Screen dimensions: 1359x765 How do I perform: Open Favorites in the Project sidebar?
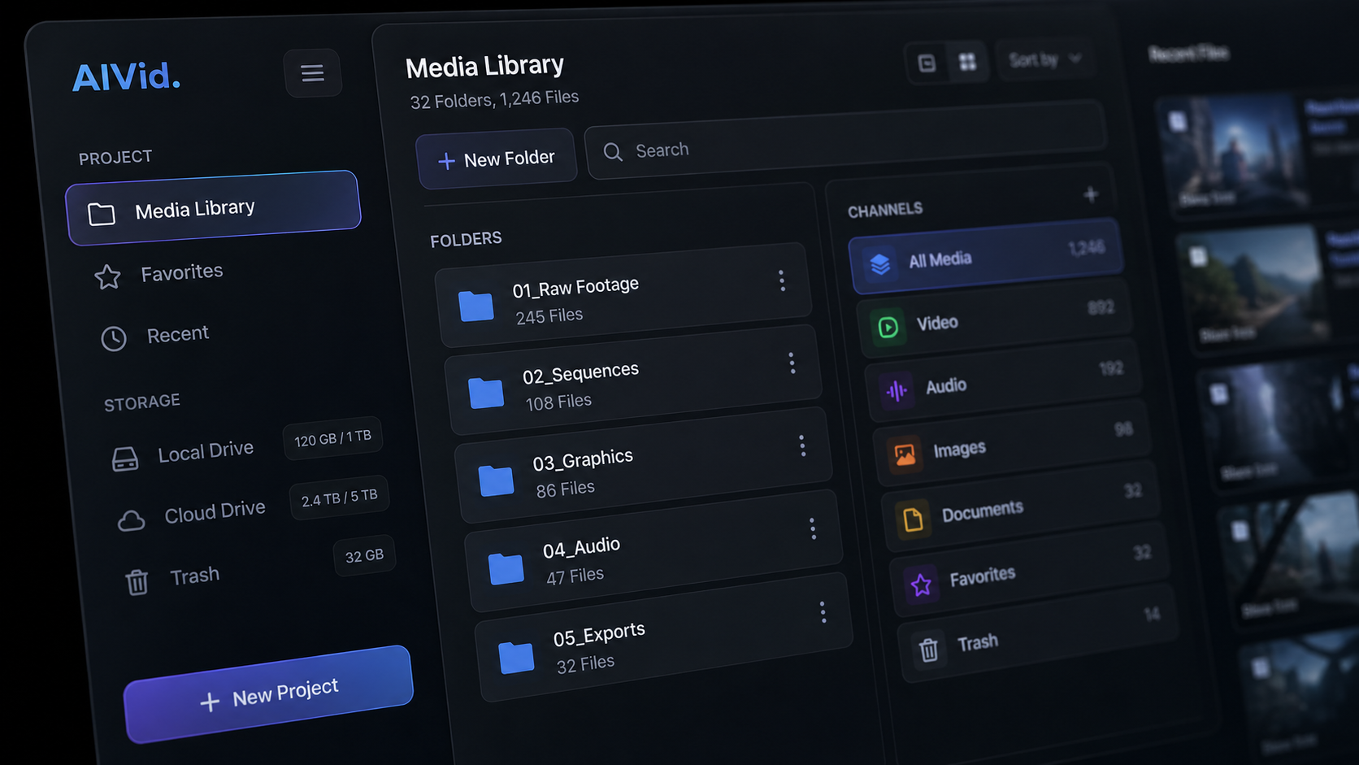coord(158,274)
